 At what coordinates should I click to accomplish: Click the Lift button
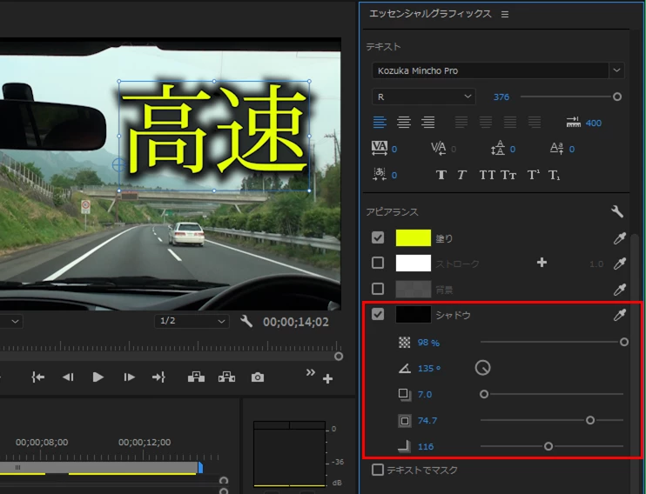click(x=196, y=377)
